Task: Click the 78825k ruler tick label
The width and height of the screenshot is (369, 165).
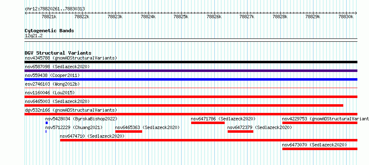Action: 181,17
